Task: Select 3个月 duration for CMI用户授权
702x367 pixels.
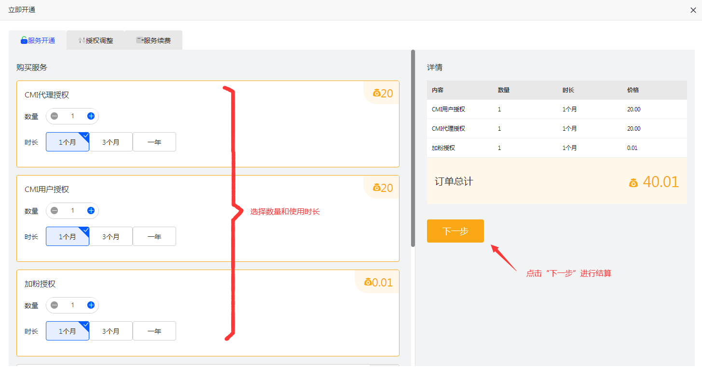Action: pos(111,237)
